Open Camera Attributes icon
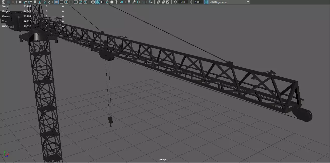Image resolution: width=330 pixels, height=163 pixels. 30,2
